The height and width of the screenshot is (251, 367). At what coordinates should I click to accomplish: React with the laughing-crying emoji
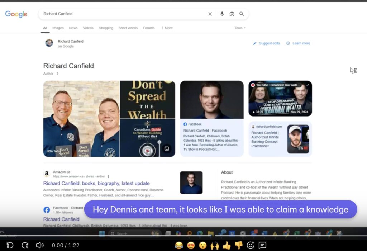tap(179, 245)
